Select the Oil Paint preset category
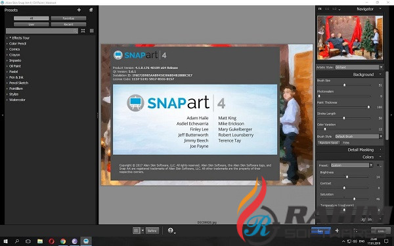This screenshot has height=246, width=394. [15, 66]
